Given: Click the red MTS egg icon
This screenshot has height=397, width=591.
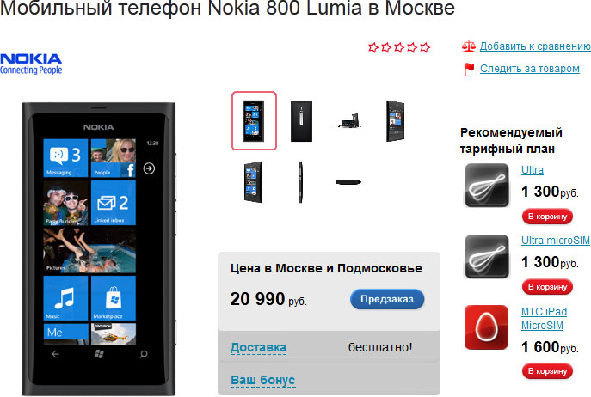Looking at the screenshot, I should 487,327.
